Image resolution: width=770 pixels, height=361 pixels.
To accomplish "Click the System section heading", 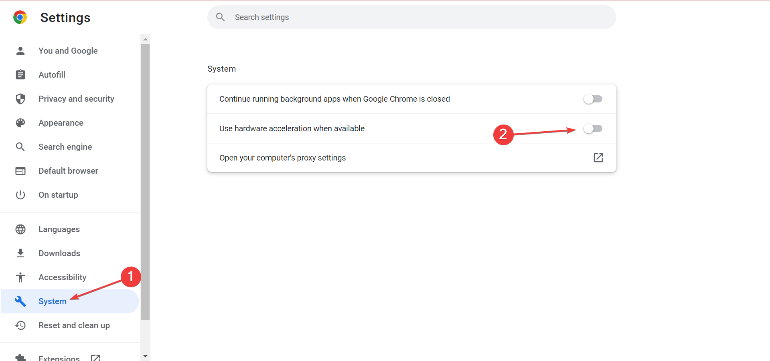I will coord(221,69).
